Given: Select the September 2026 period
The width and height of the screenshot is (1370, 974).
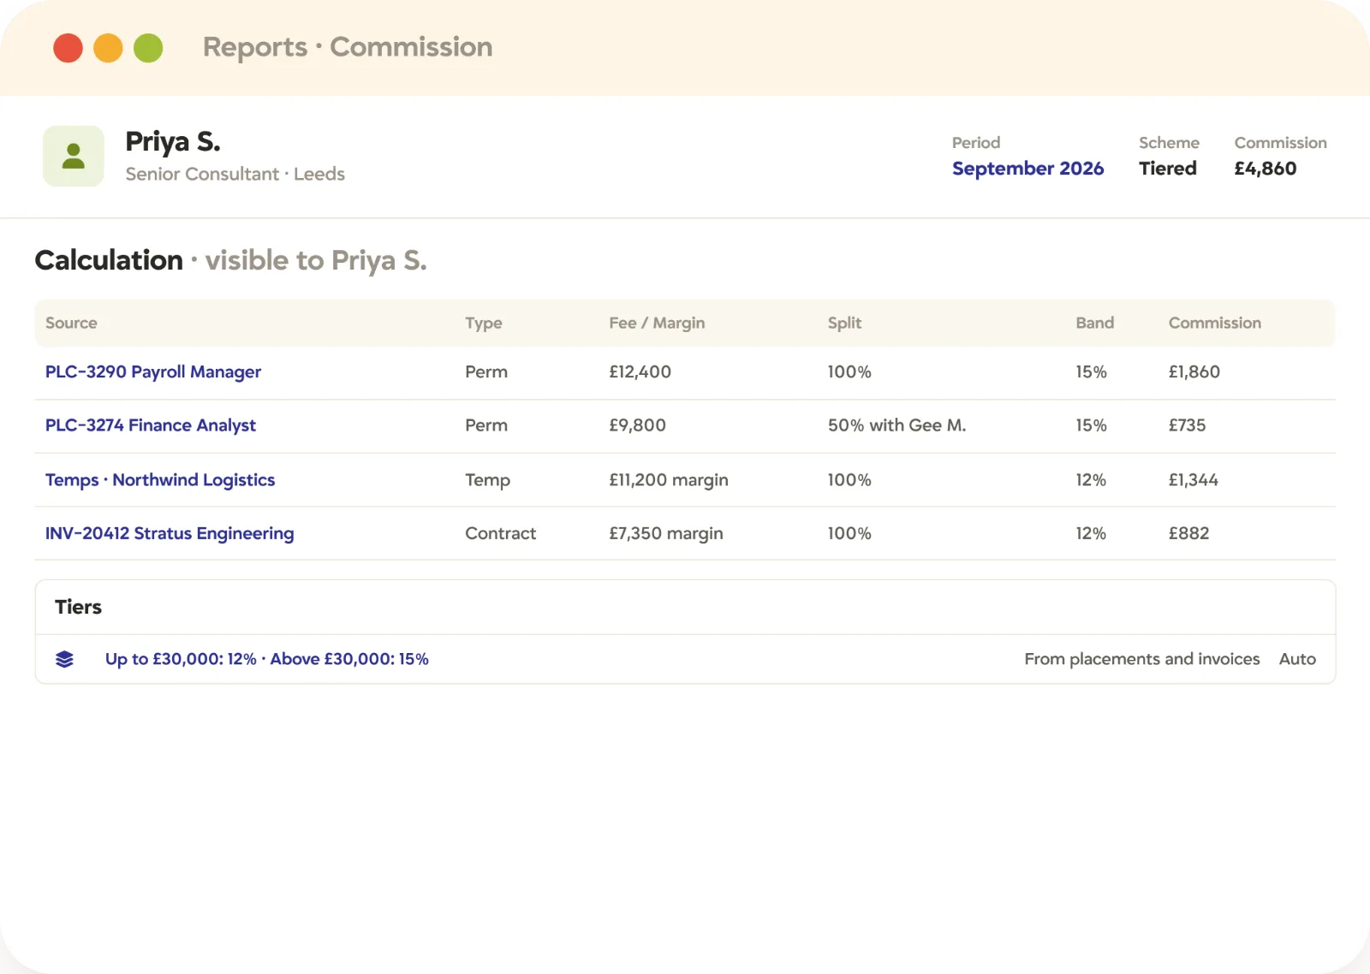Looking at the screenshot, I should (1027, 169).
